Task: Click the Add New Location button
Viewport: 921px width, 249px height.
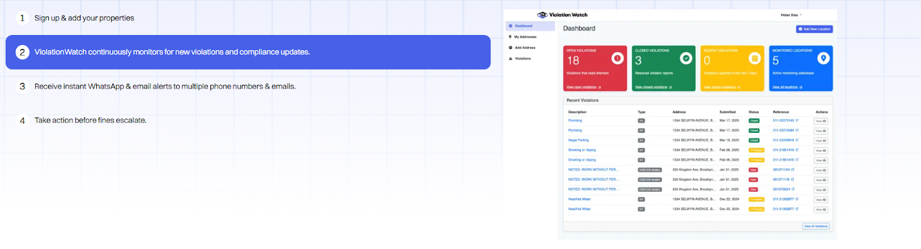Action: click(x=815, y=29)
